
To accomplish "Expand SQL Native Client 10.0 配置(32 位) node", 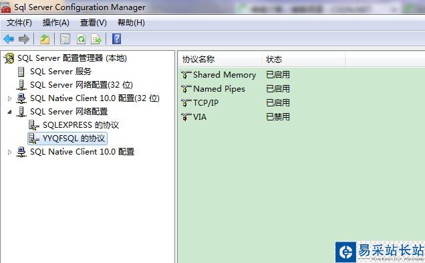I will (9, 98).
